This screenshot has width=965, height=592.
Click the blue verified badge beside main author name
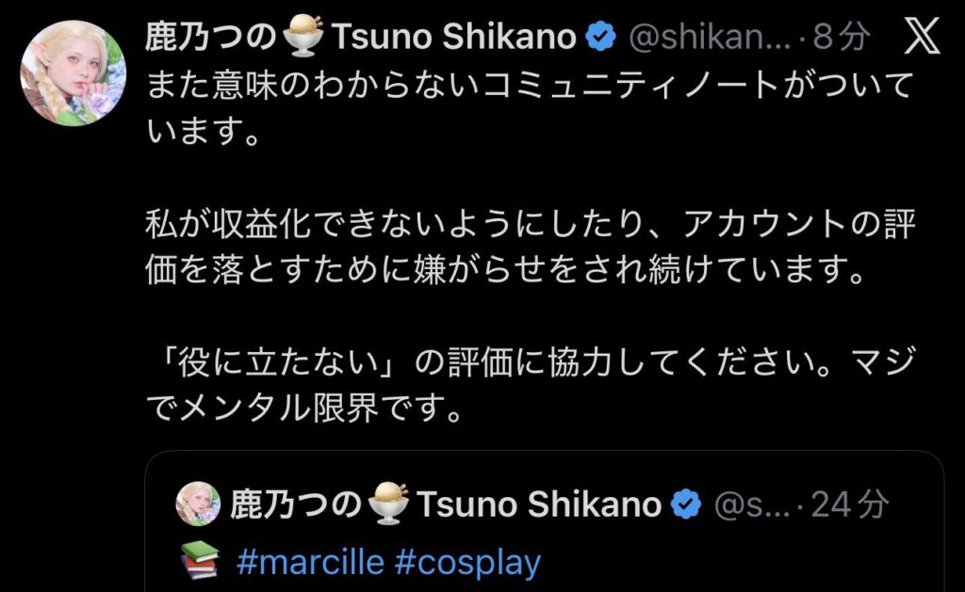tap(600, 38)
